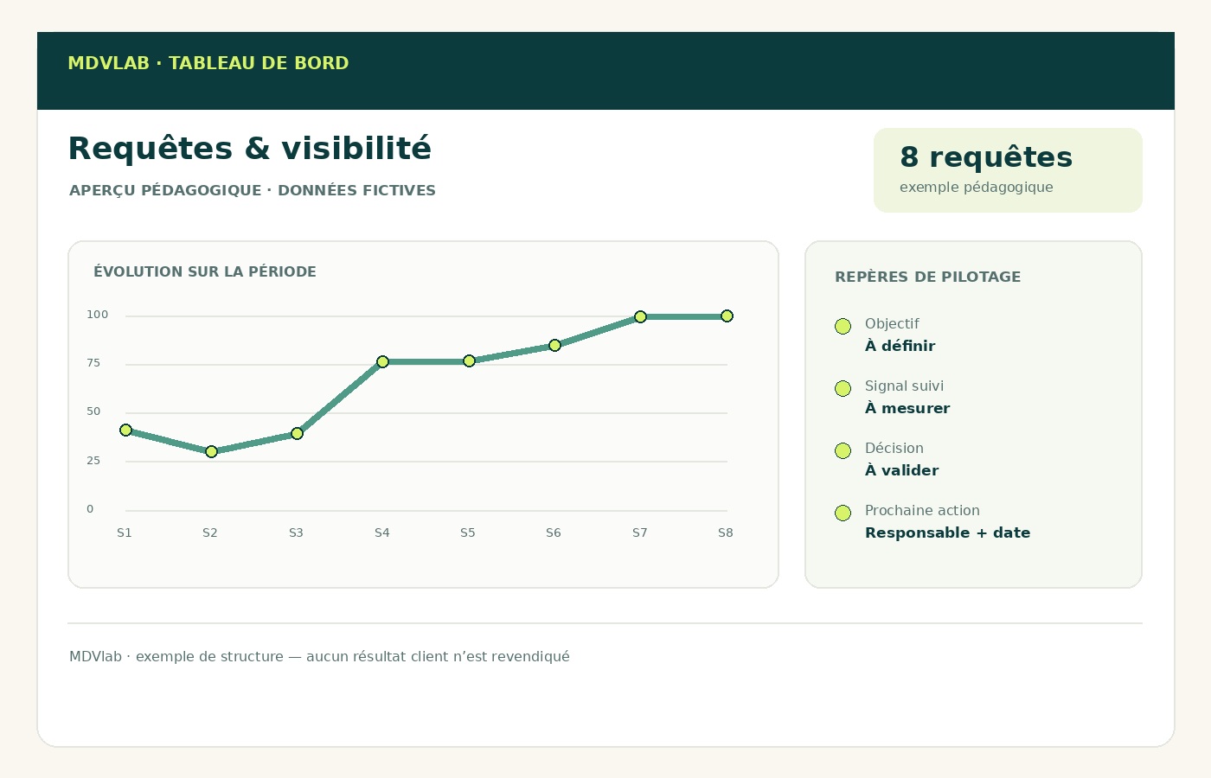Viewport: 1211px width, 778px height.
Task: Click the "Décision" label
Action: [x=894, y=448]
